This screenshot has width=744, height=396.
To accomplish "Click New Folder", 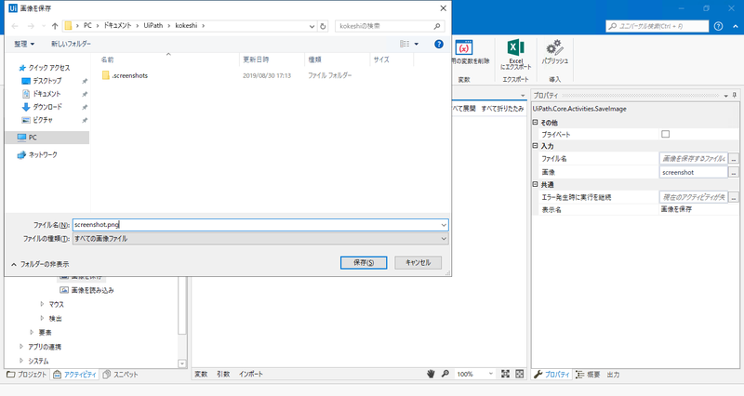I will pyautogui.click(x=71, y=44).
